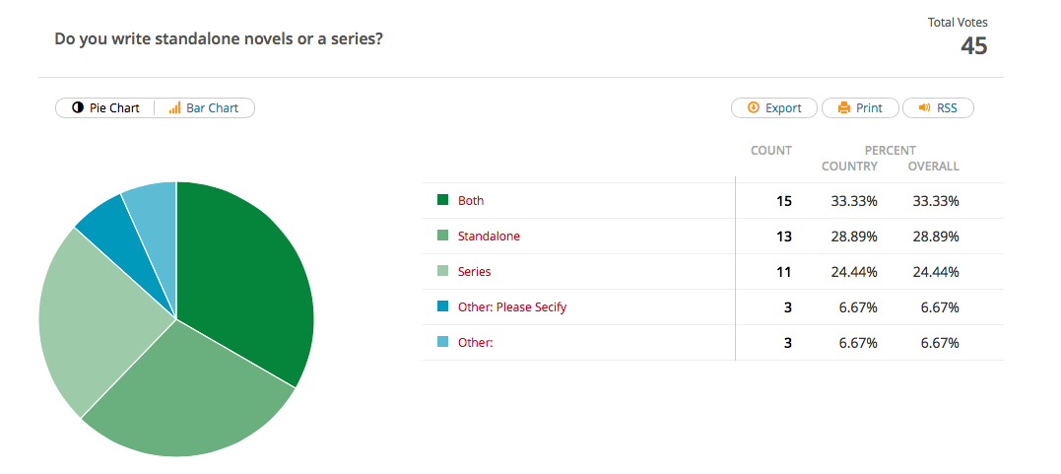The width and height of the screenshot is (1061, 474).
Task: Click the printer icon
Action: click(x=843, y=108)
